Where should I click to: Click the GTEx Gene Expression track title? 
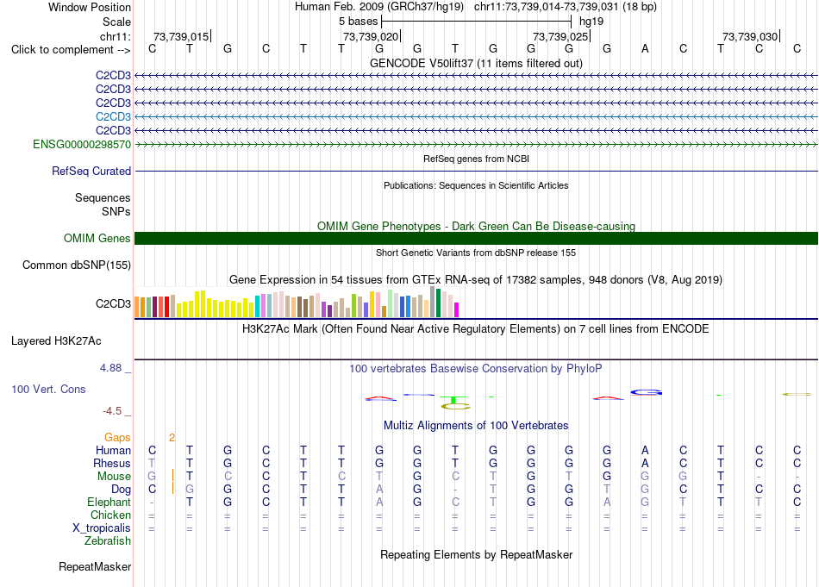(476, 279)
